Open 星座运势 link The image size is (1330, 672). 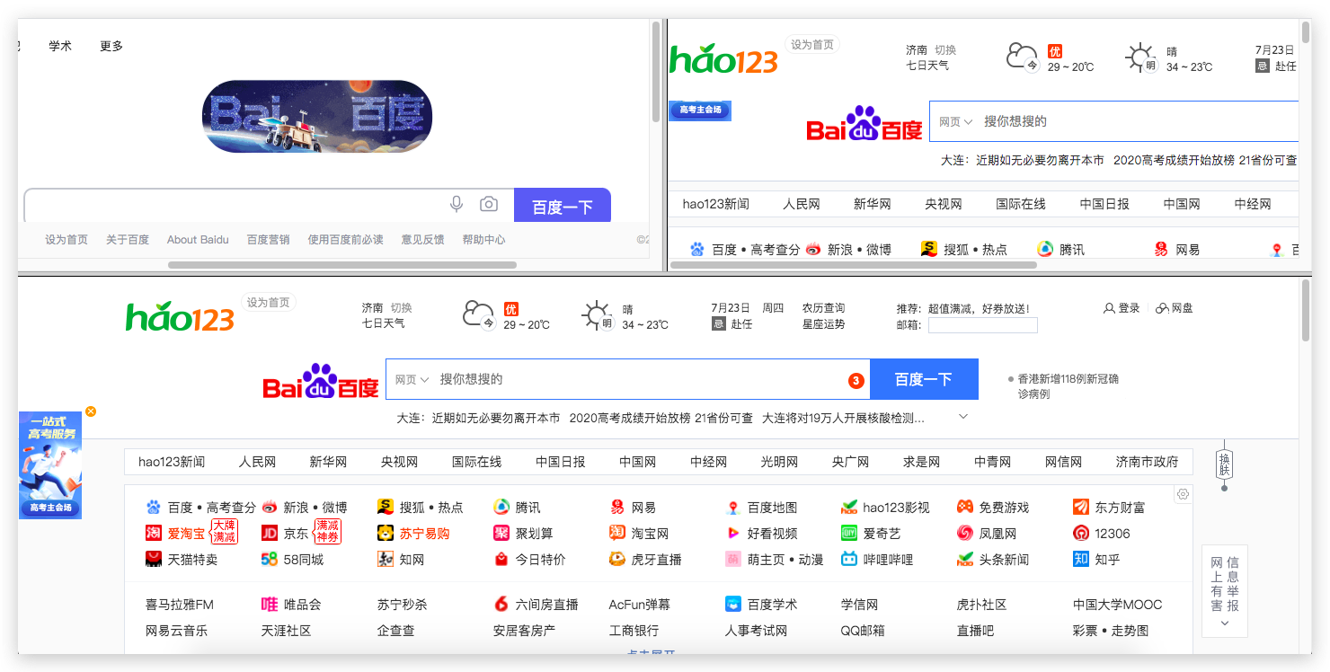tap(823, 323)
